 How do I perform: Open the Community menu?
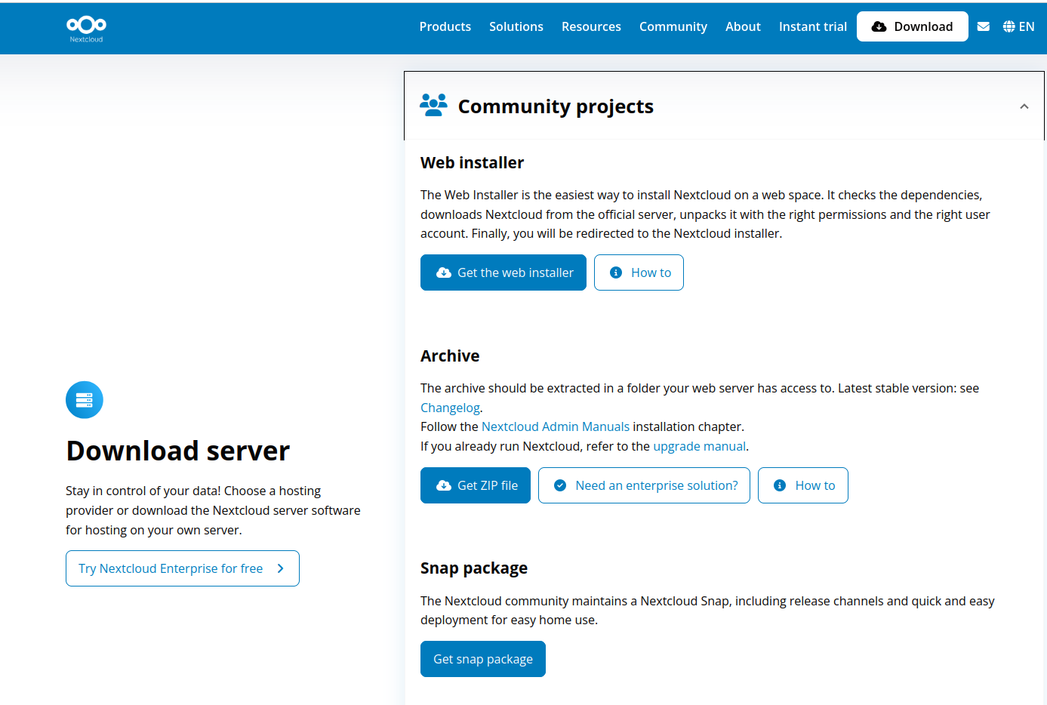(x=673, y=26)
